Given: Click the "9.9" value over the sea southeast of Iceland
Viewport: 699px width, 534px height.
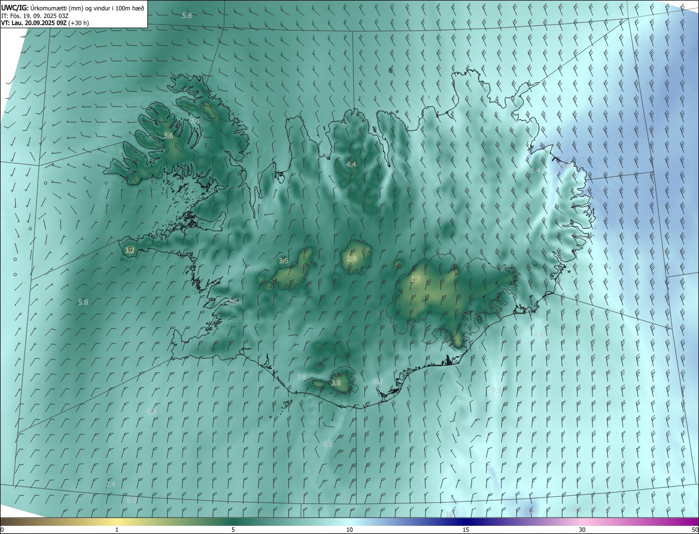Looking at the screenshot, I should tap(496, 390).
